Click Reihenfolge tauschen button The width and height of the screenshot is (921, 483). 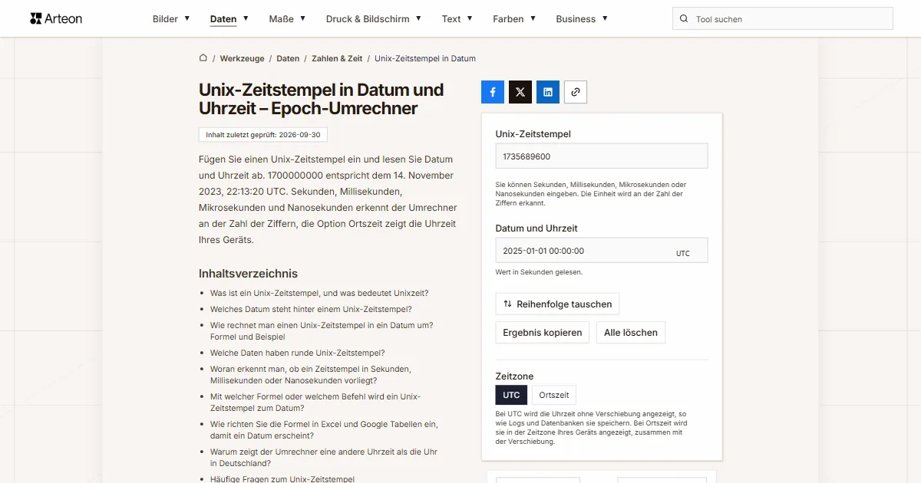(557, 304)
